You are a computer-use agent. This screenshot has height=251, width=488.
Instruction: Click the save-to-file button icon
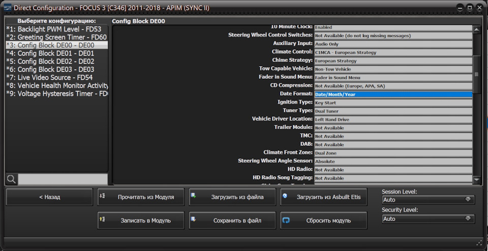193,219
